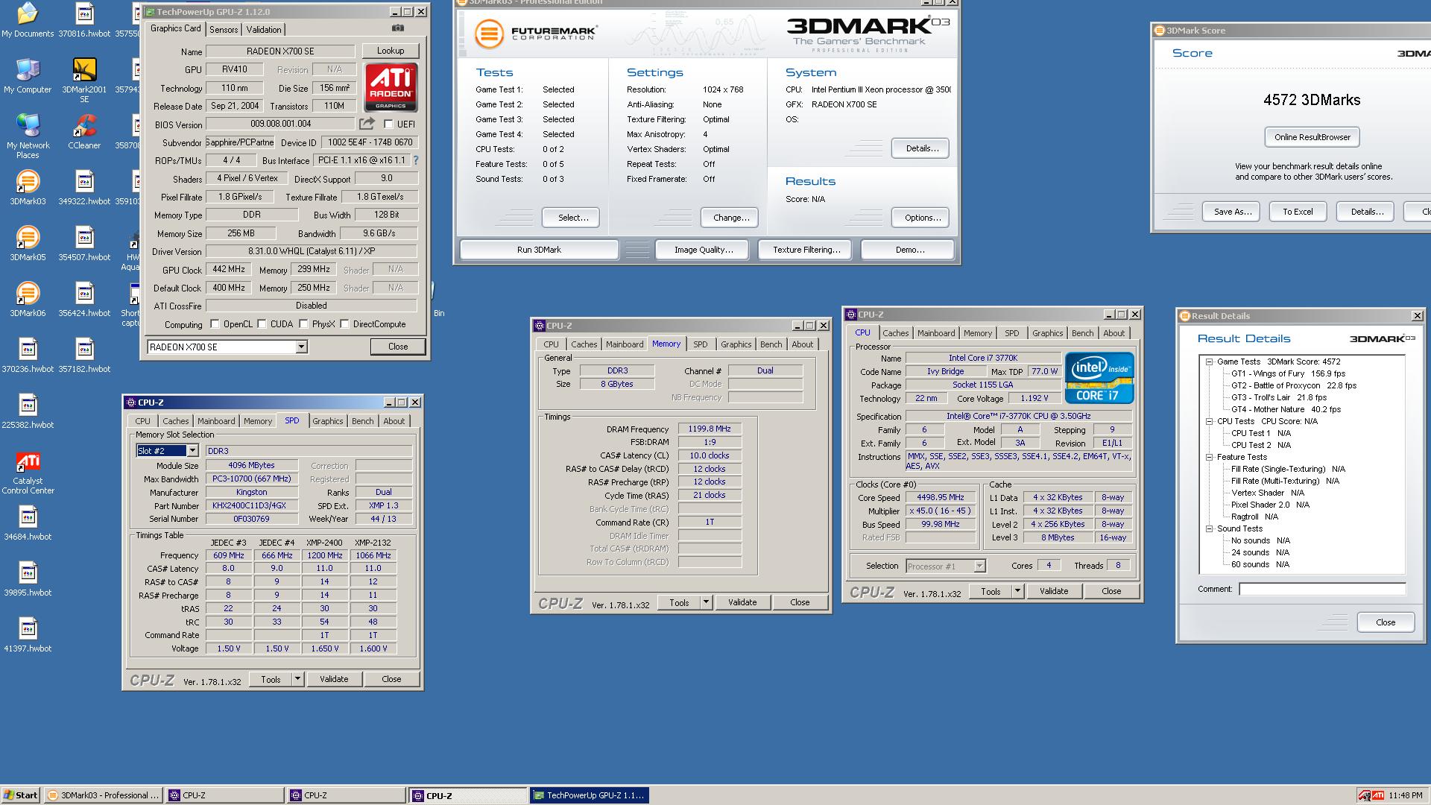
Task: Click Image Quality button in 3DMark03
Action: point(704,250)
